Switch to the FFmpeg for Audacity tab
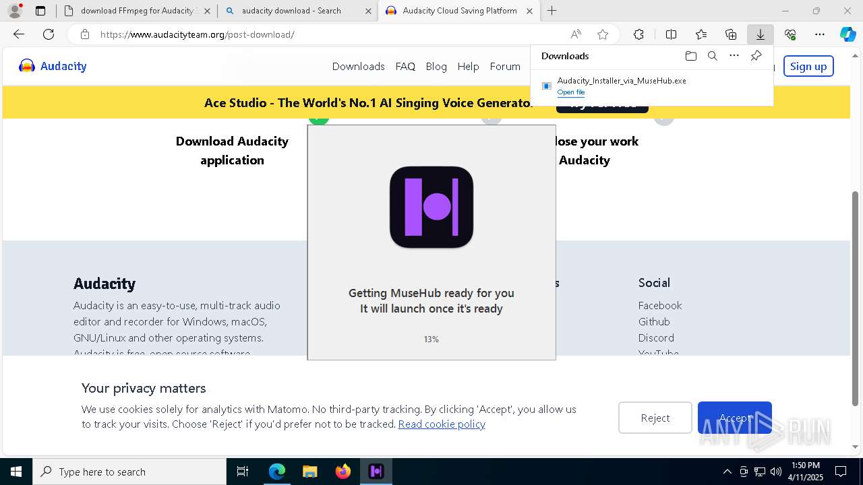Screen dimensions: 863x485 [x=137, y=11]
